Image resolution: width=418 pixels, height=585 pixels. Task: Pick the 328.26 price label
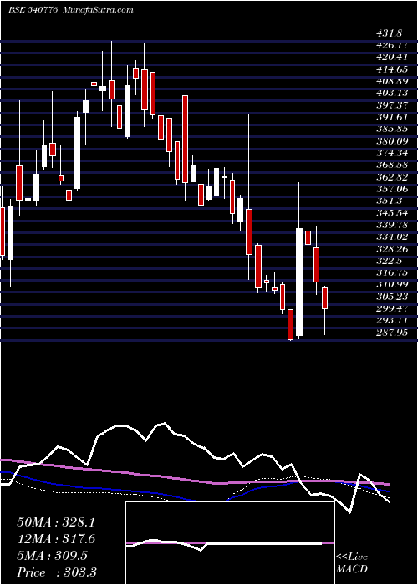(x=392, y=249)
